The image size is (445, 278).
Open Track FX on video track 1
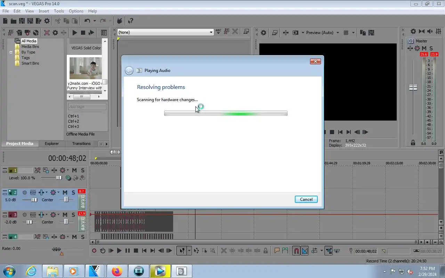(x=55, y=170)
